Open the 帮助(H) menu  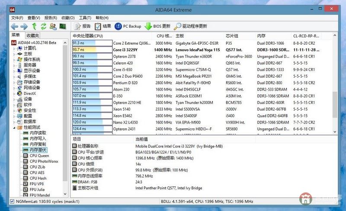(x=102, y=18)
